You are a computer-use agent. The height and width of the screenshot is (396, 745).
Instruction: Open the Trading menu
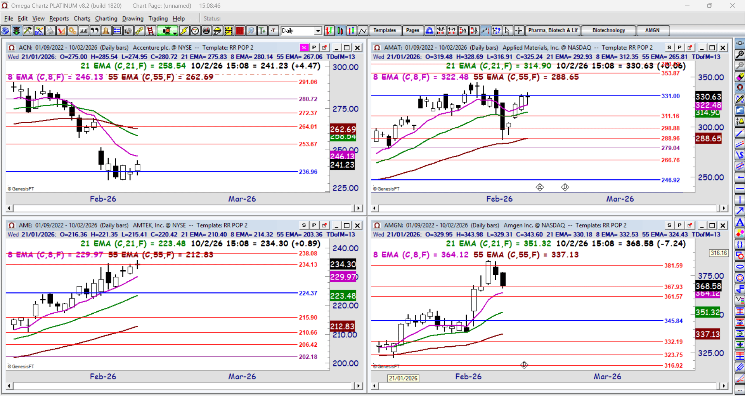[158, 19]
